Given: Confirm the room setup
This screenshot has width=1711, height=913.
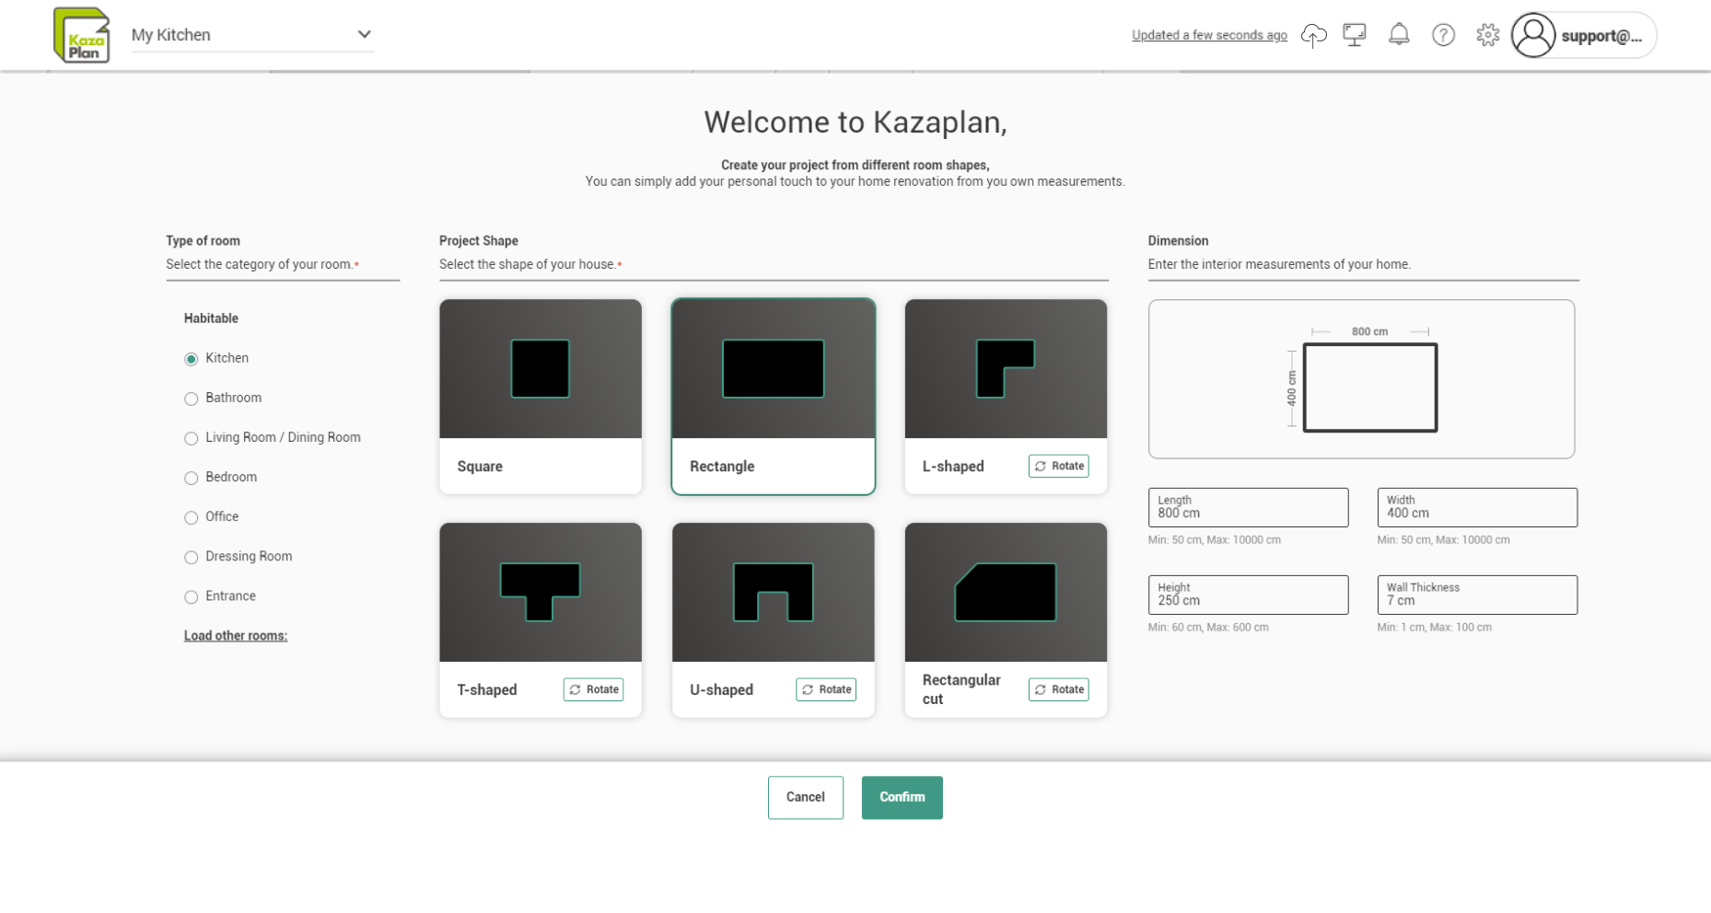Looking at the screenshot, I should click(902, 797).
